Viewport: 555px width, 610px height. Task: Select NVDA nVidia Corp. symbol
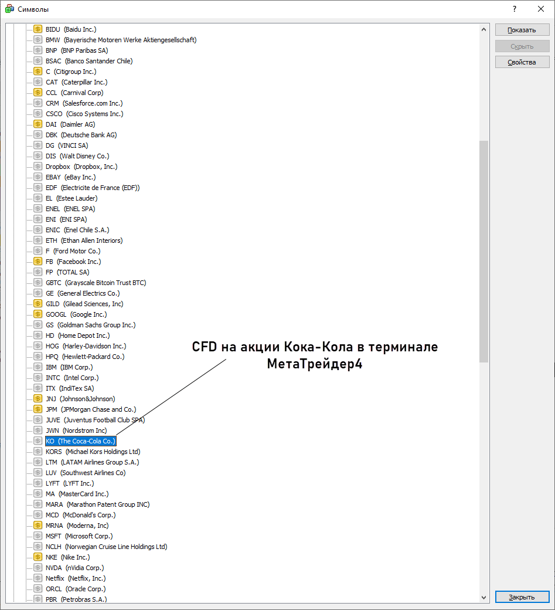[74, 568]
